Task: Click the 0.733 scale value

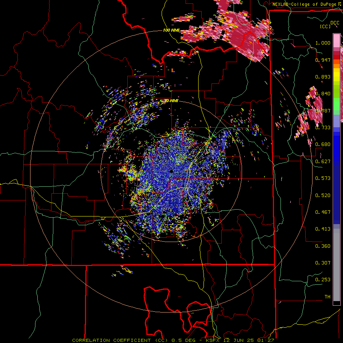Action: pyautogui.click(x=323, y=128)
